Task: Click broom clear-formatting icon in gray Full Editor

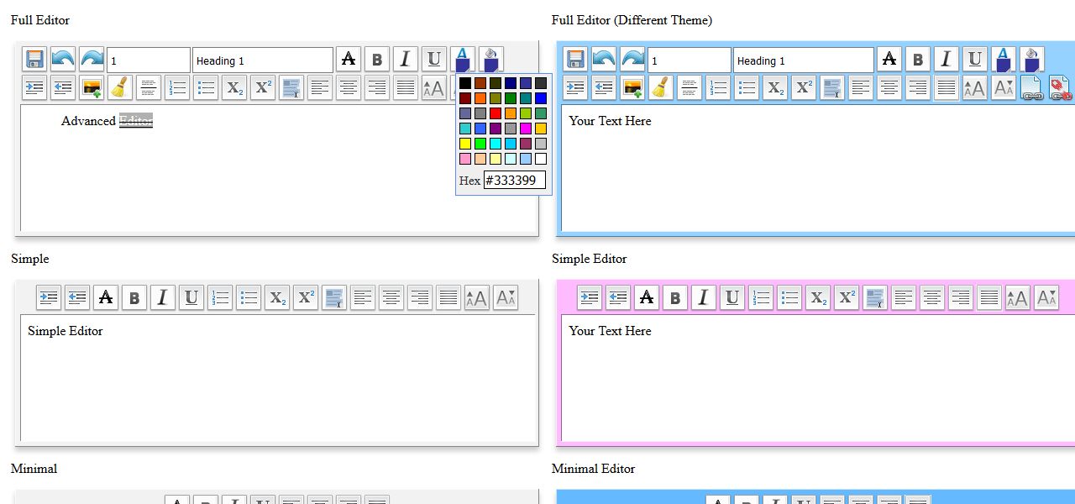Action: click(120, 87)
